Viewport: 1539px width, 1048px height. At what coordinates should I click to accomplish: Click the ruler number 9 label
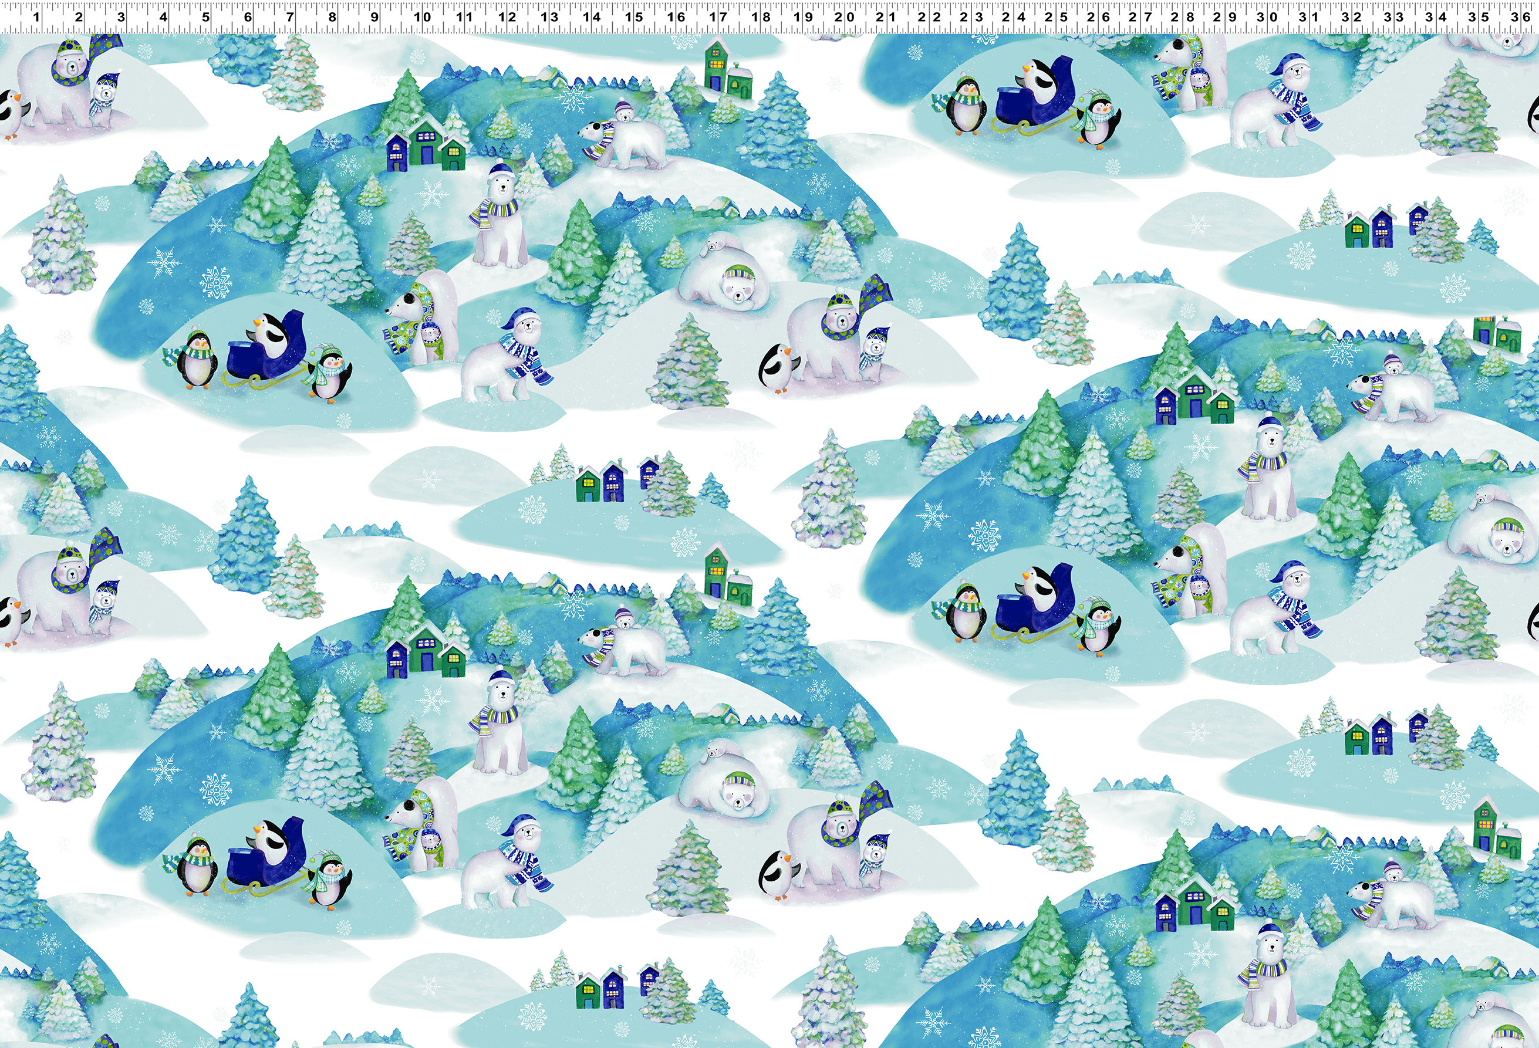pos(375,17)
